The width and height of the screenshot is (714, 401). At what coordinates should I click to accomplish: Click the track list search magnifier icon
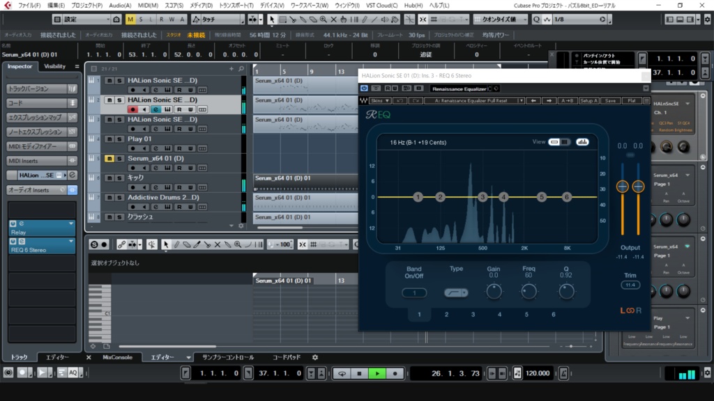241,69
